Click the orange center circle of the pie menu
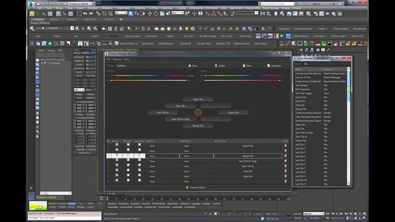This screenshot has height=222, width=395. (198, 112)
